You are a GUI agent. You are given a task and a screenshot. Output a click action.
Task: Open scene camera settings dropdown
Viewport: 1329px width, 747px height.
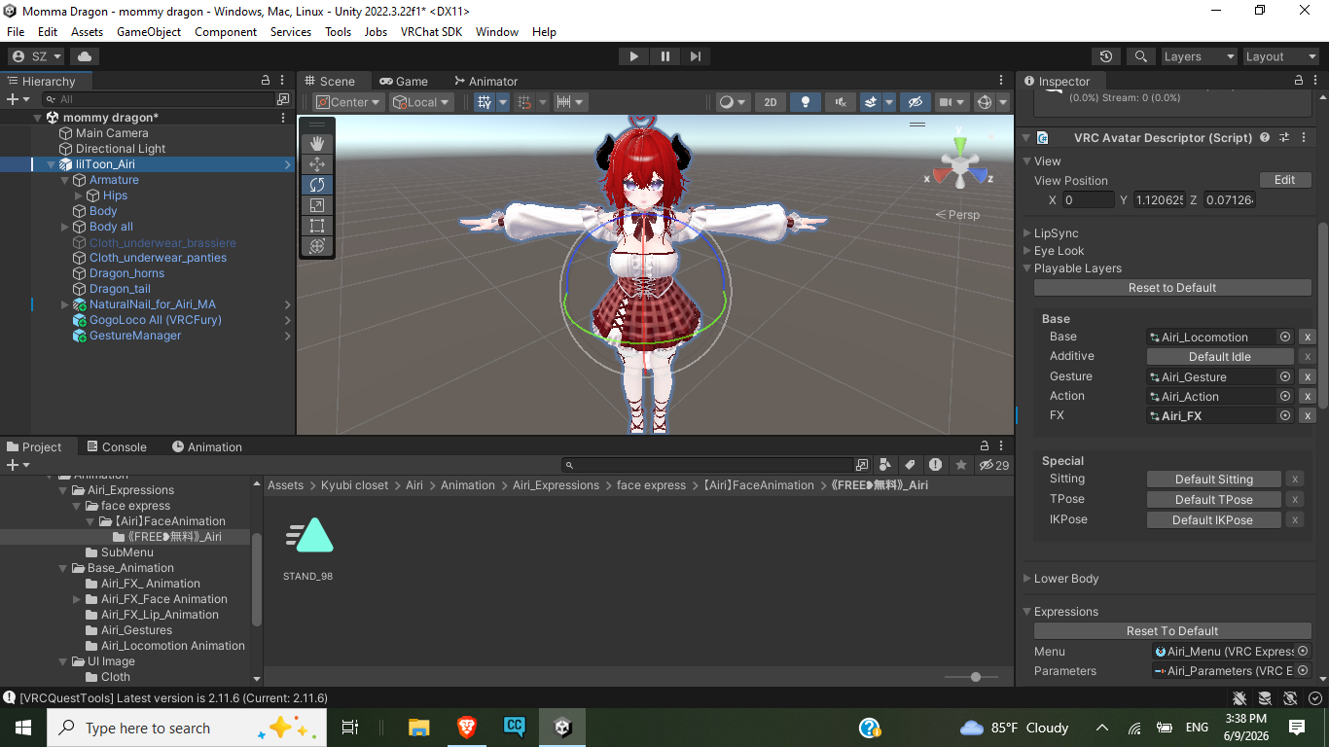click(x=952, y=102)
